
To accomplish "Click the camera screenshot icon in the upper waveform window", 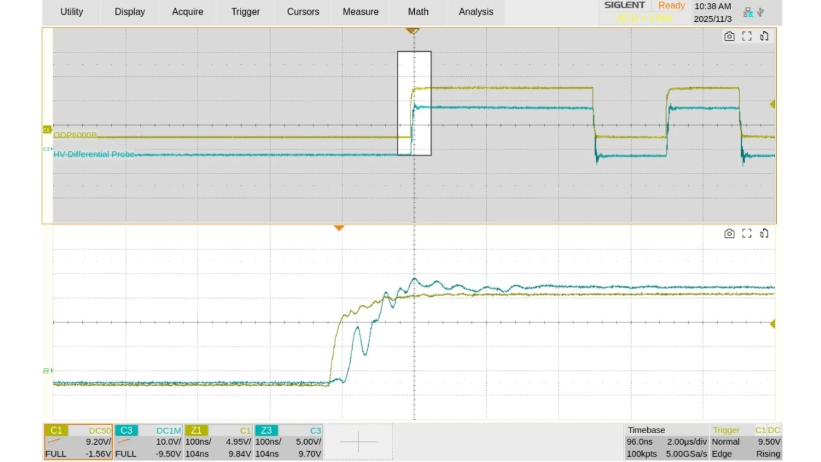I will click(729, 37).
